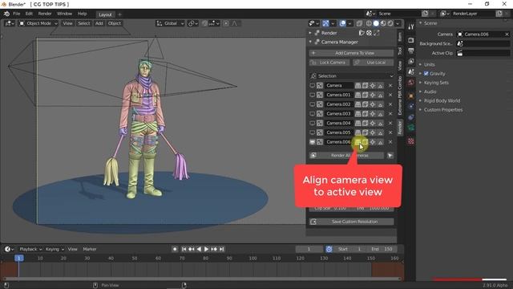Click track-to crosshair icon for Camera.005

point(373,132)
